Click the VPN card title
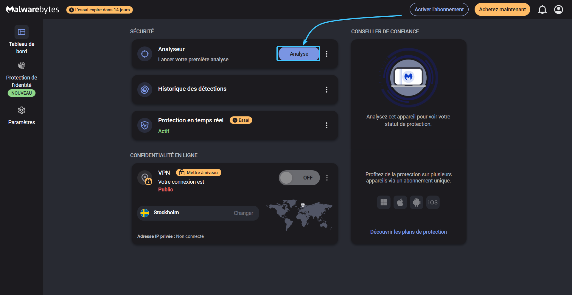The image size is (572, 295). click(164, 173)
